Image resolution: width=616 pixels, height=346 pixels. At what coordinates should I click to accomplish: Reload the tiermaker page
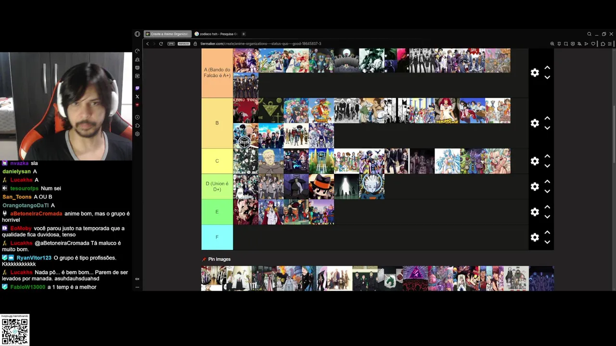coord(161,44)
